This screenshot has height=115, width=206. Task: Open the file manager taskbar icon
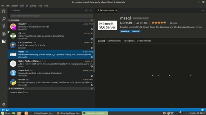(19, 113)
